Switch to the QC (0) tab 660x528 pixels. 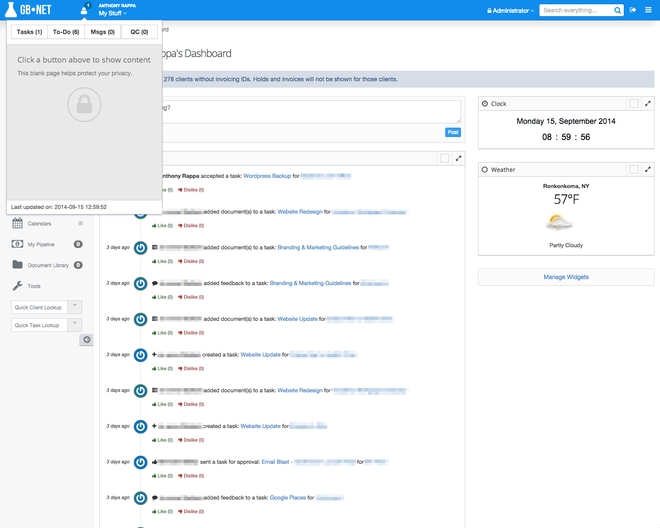click(139, 32)
